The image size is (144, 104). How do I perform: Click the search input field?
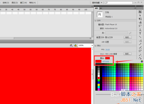(x=119, y=3)
